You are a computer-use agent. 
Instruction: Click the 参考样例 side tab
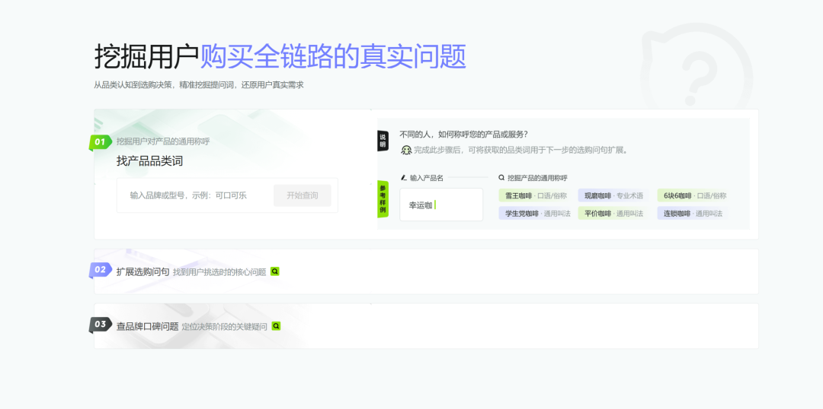[383, 199]
